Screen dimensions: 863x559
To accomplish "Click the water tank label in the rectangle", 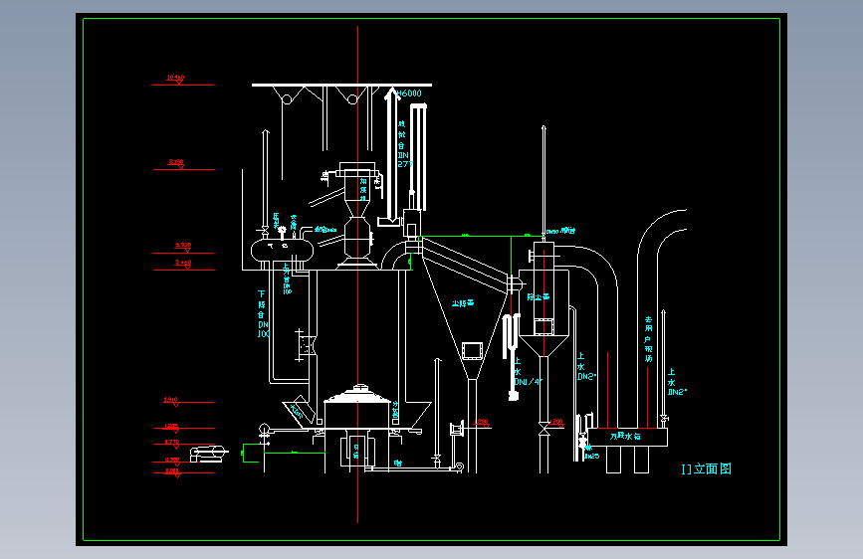I will tap(625, 436).
